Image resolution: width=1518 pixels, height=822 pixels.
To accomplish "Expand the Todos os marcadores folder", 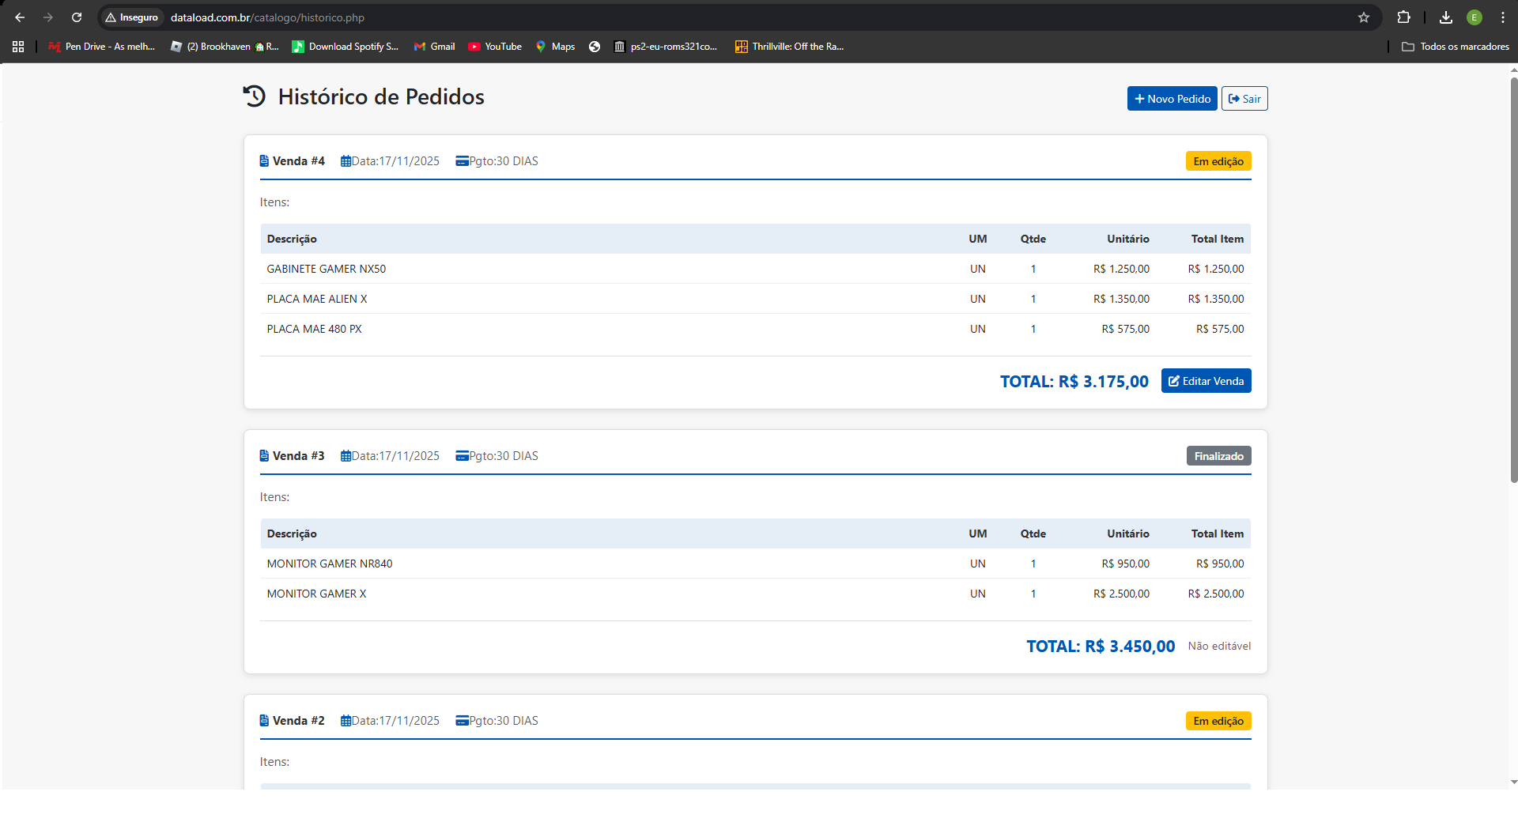I will click(1456, 47).
